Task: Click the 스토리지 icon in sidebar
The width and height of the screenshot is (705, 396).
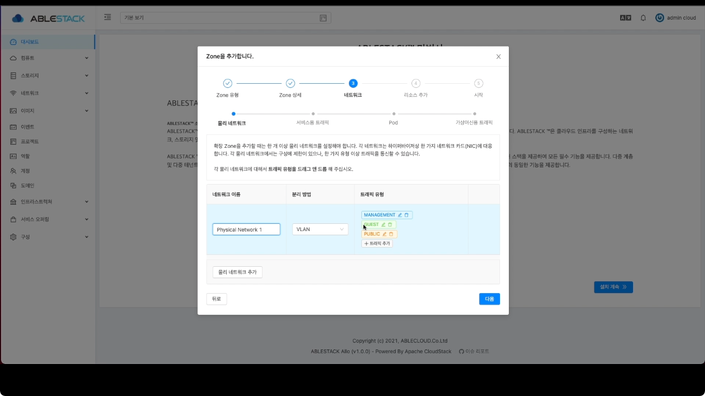Action: pos(13,75)
